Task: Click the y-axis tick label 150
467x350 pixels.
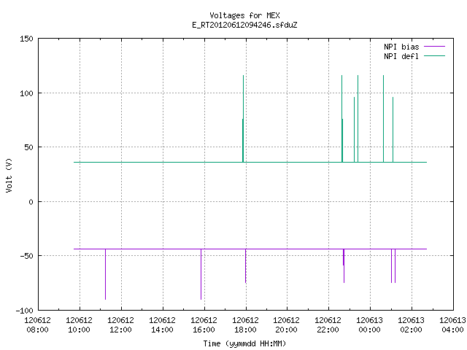Action: (x=26, y=39)
